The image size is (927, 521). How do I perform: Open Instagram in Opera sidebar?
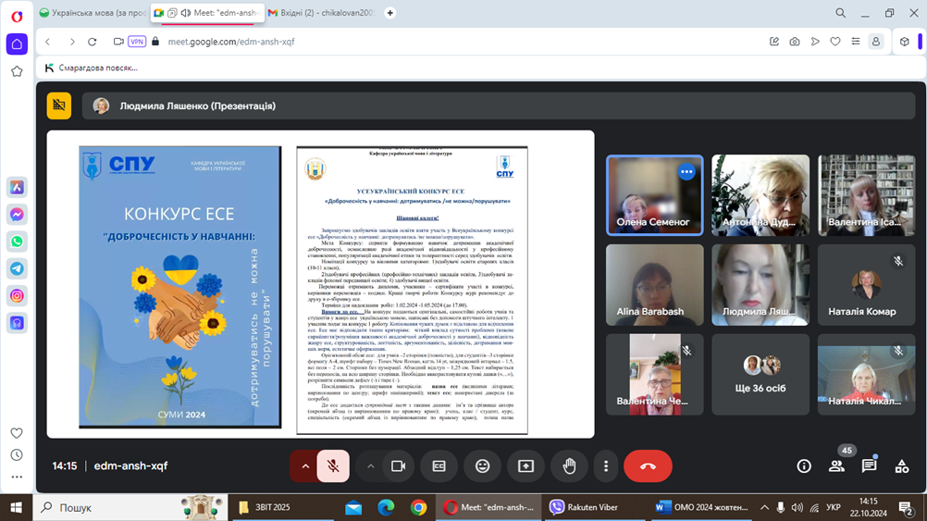pyautogui.click(x=17, y=296)
